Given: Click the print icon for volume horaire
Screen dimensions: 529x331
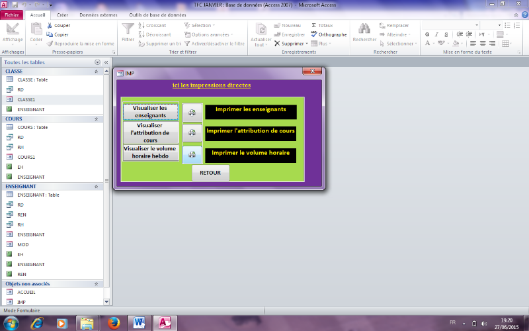Looking at the screenshot, I should tap(192, 154).
